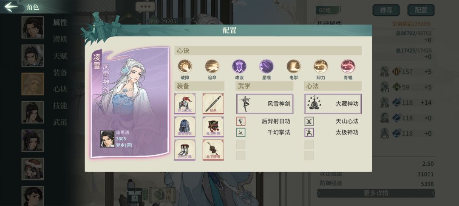Select the 电掣 skill icon
Image resolution: width=459 pixels, height=206 pixels.
point(294,66)
